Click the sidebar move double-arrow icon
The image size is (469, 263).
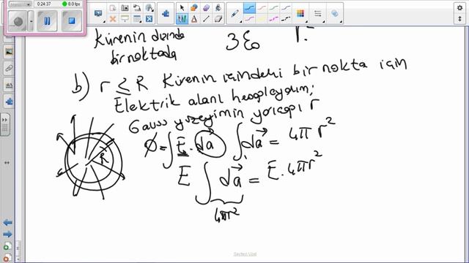coord(7,163)
